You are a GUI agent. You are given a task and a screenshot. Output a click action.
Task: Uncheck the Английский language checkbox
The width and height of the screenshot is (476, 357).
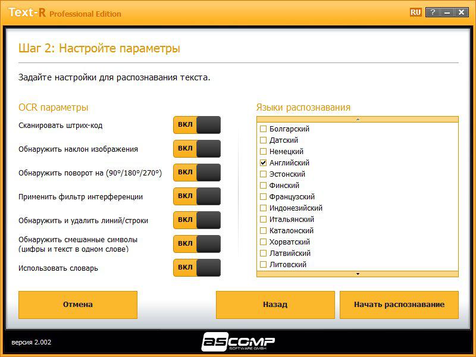(x=263, y=162)
